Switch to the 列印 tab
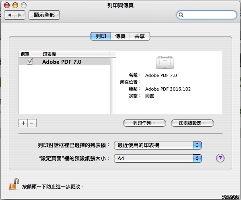Viewport: 241px width, 200px height. 101,36
